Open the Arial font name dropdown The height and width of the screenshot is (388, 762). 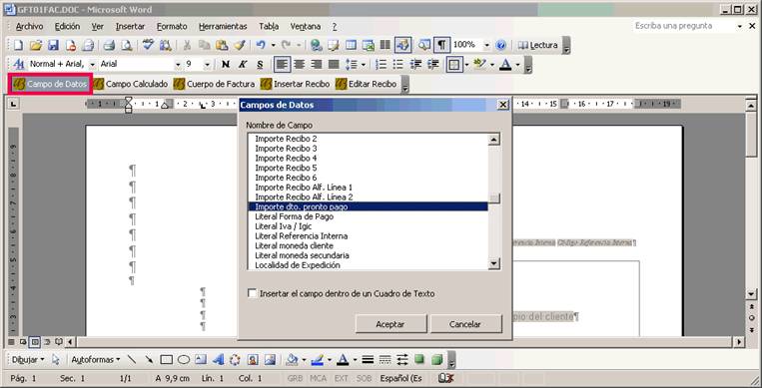(178, 64)
